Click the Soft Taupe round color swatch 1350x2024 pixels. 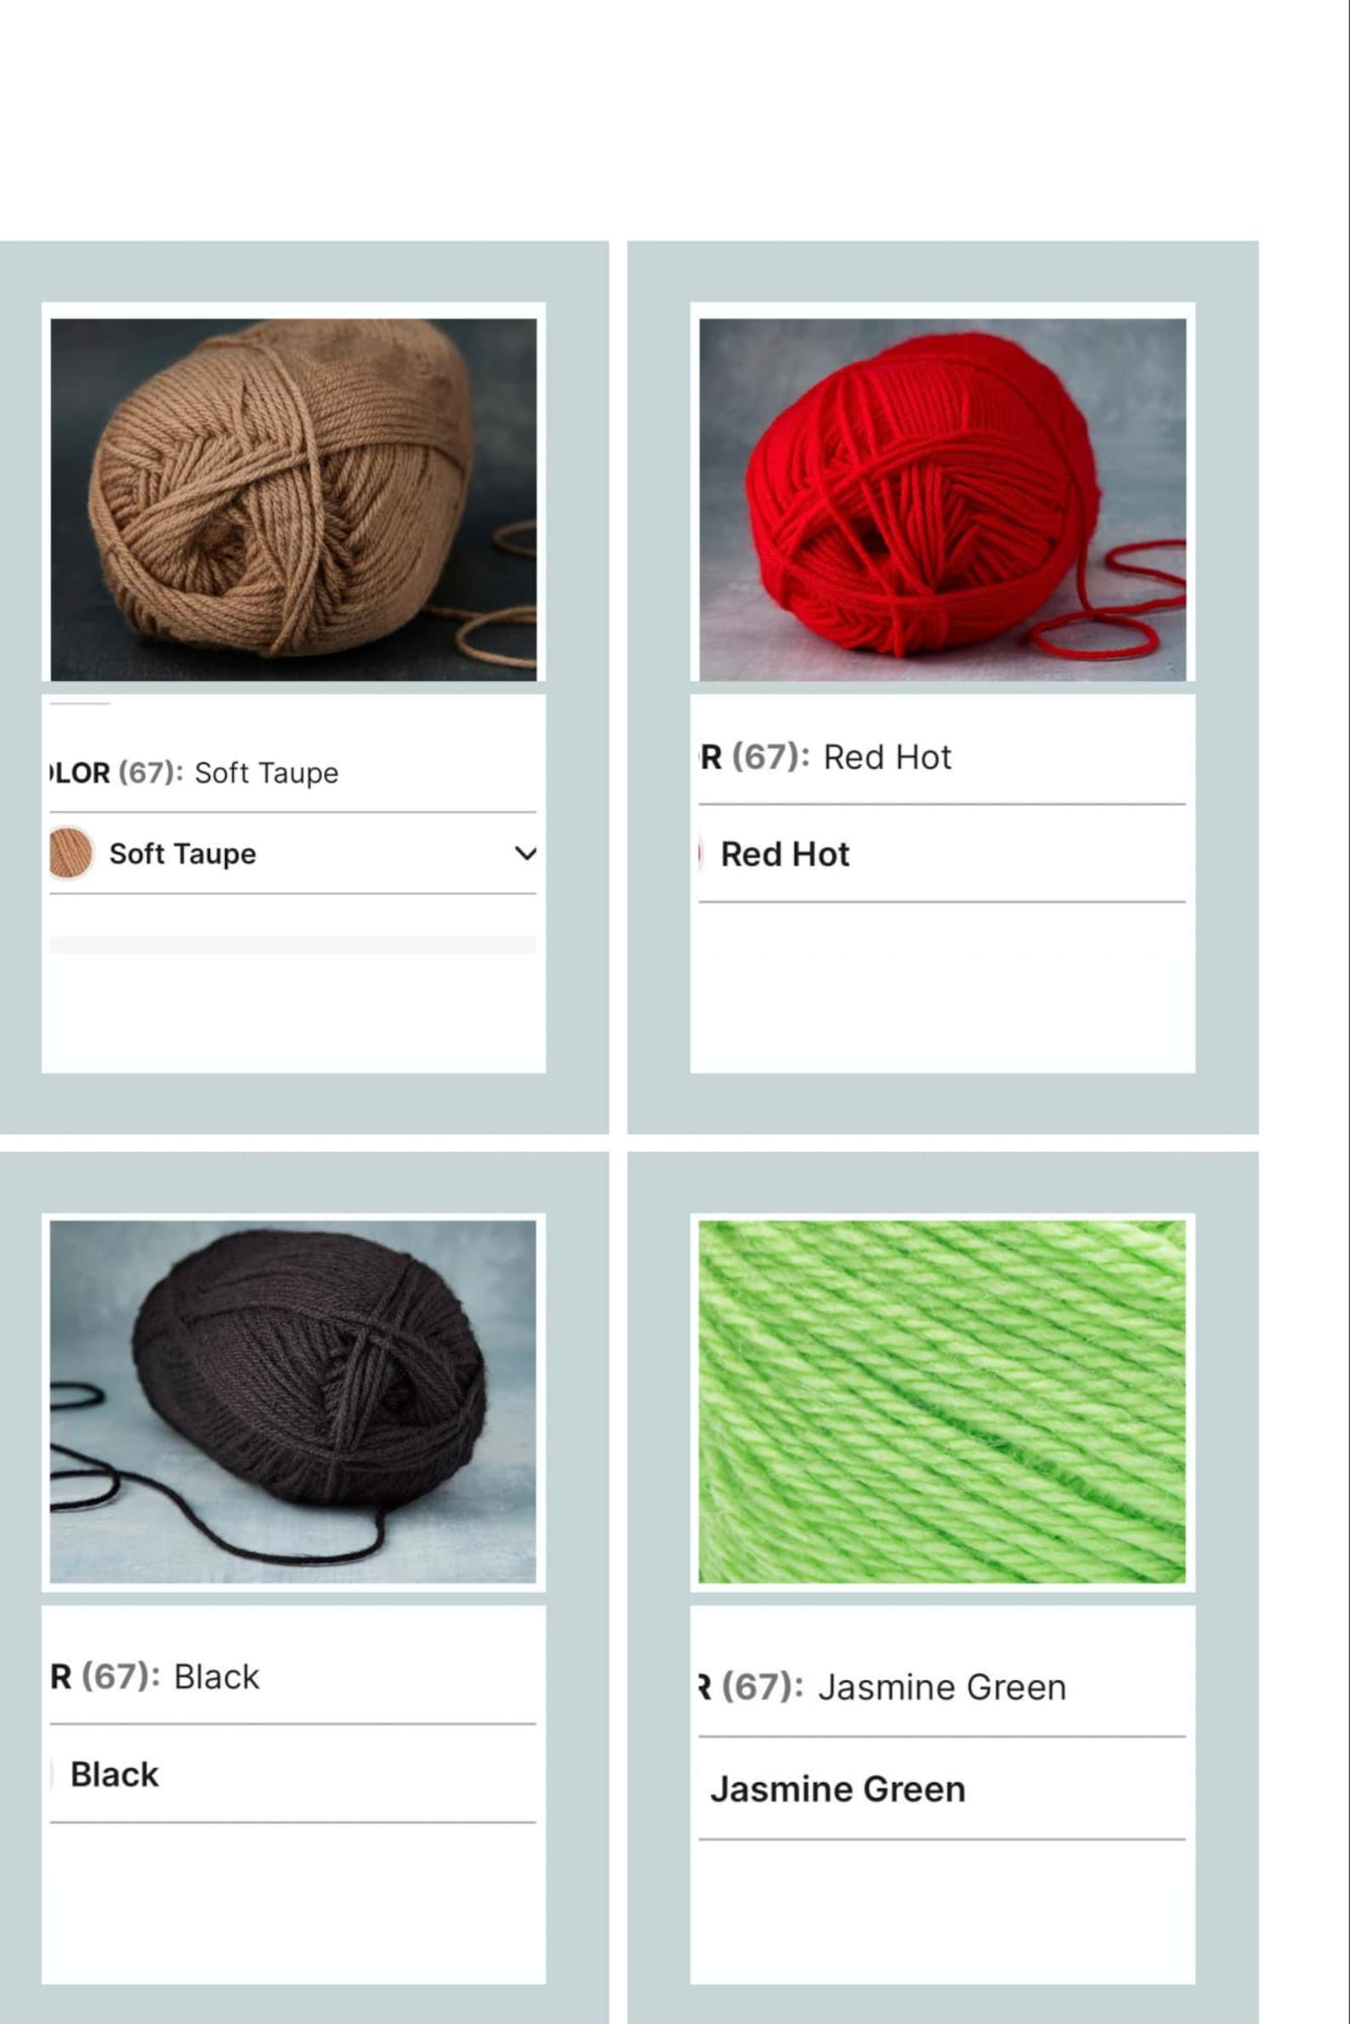pyautogui.click(x=71, y=853)
